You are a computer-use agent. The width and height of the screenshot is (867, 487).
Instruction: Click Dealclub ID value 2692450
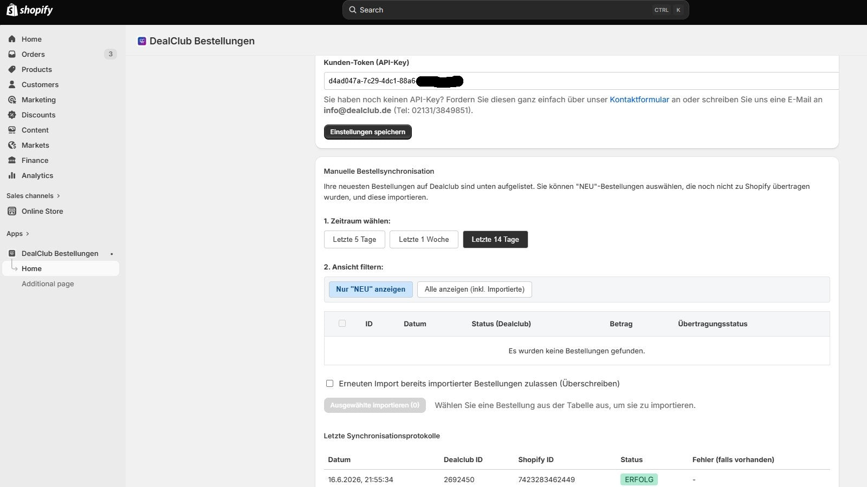click(x=459, y=479)
